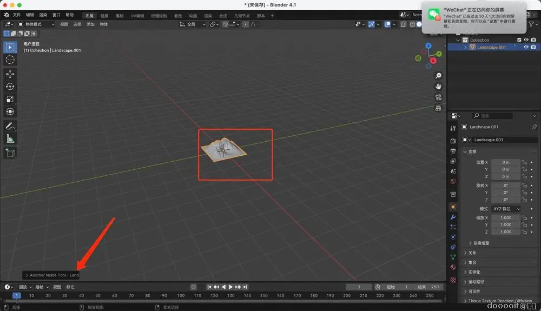Viewport: 541px width, 311px height.
Task: Select the Box Select tool in toolbar
Action: 10,47
